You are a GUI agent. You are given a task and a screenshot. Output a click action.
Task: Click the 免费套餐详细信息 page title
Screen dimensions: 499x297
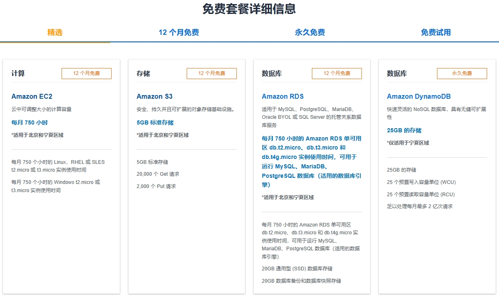click(x=249, y=9)
